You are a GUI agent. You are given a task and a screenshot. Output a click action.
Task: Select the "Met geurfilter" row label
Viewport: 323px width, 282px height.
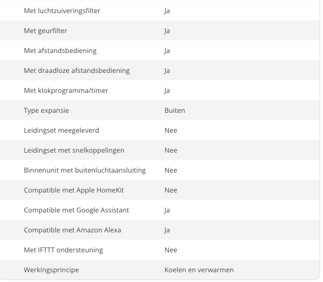click(46, 31)
